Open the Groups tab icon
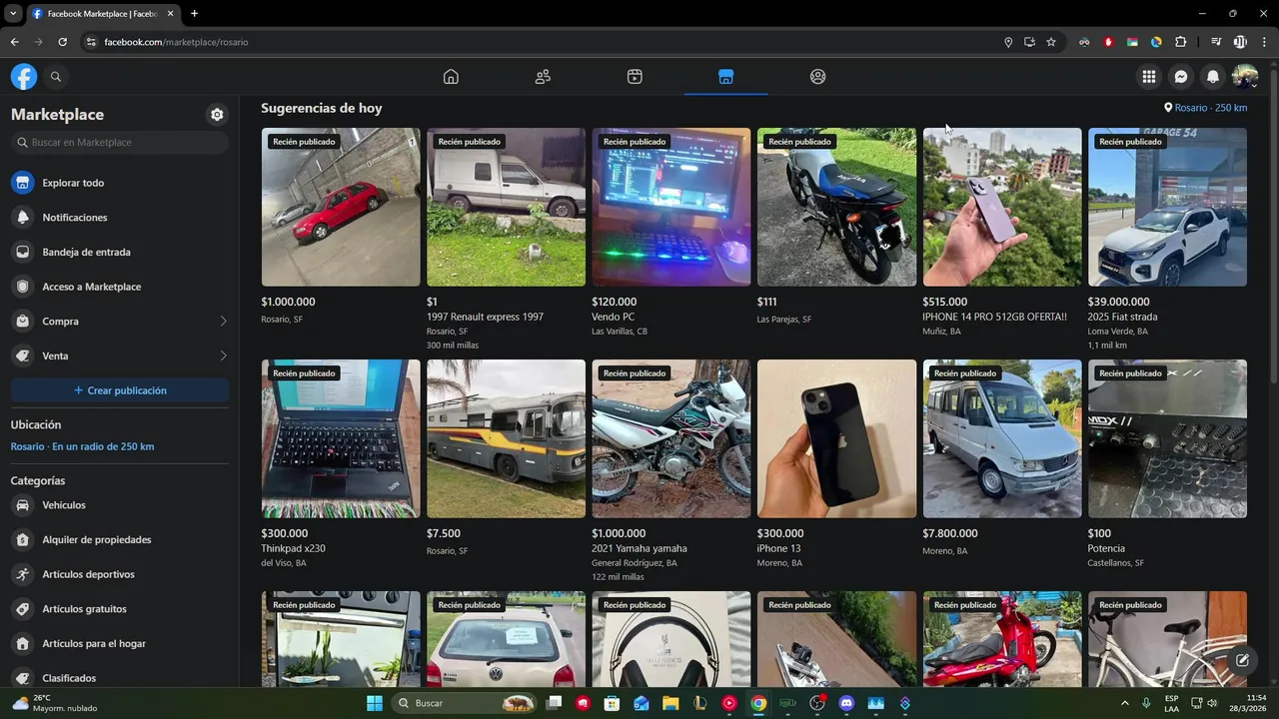This screenshot has width=1279, height=719. point(818,77)
